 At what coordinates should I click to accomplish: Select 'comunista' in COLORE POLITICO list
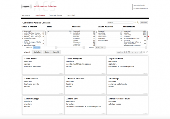110,35
